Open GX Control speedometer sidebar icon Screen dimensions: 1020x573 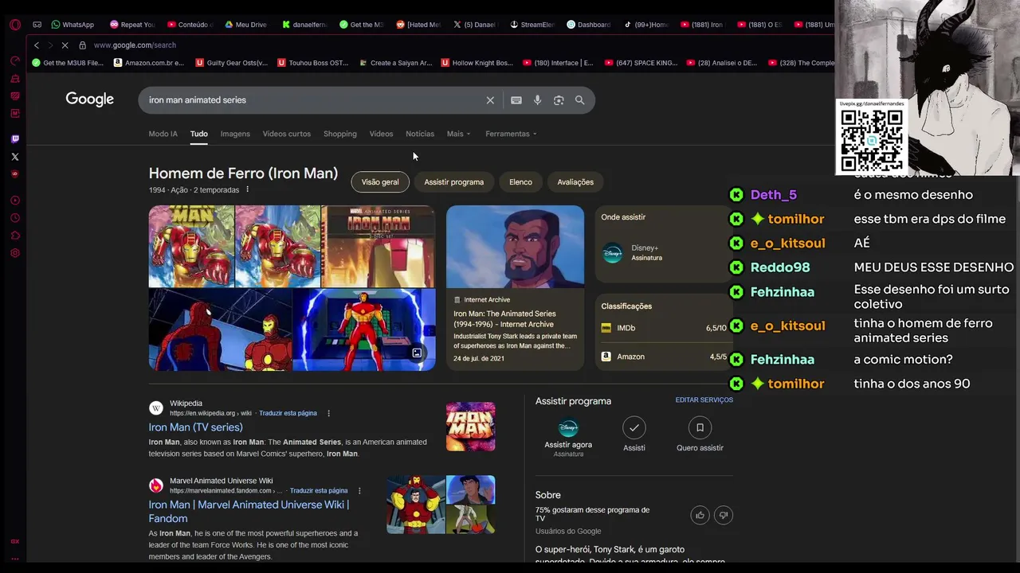pyautogui.click(x=14, y=60)
